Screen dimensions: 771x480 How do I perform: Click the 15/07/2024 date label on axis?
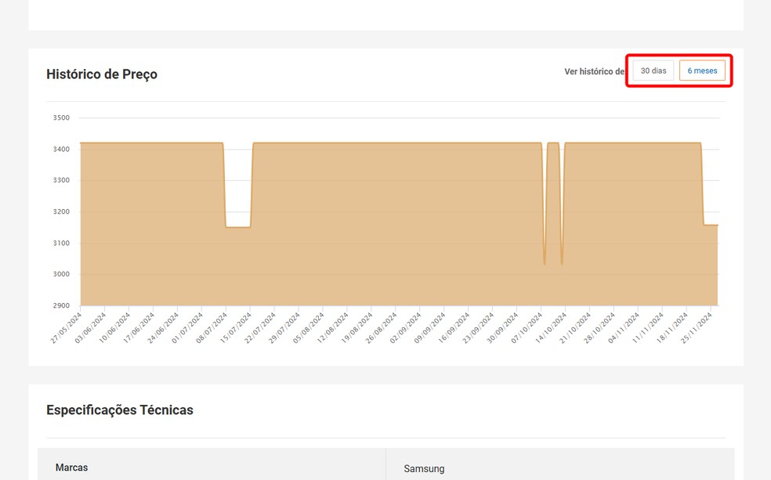[236, 327]
